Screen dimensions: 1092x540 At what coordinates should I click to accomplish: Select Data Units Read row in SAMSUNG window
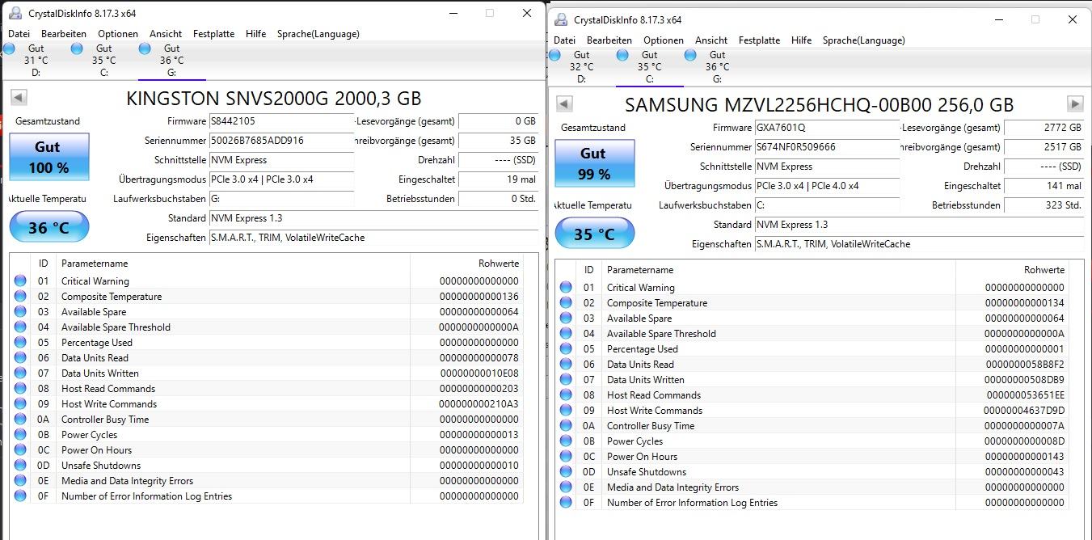point(812,365)
